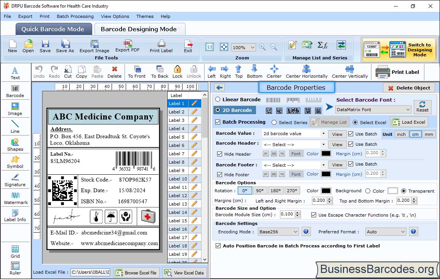Pick the Barcode Header color swatch
Viewport: 440px width, 279px height.
326,153
